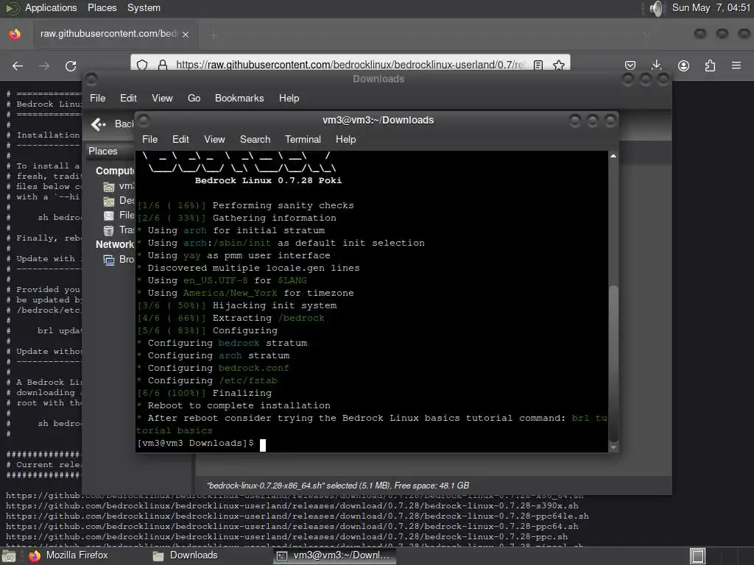Toggle Firefox reader view icon

click(x=538, y=65)
